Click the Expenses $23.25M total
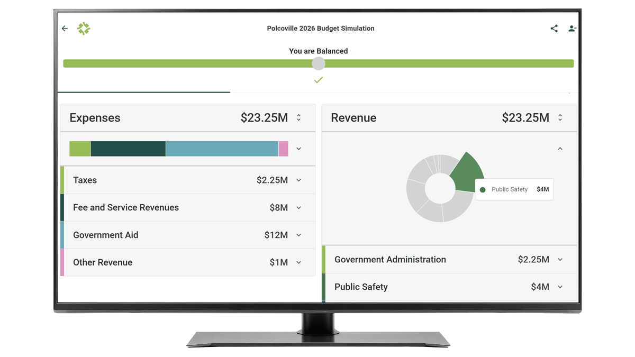Image resolution: width=635 pixels, height=357 pixels. (x=264, y=118)
